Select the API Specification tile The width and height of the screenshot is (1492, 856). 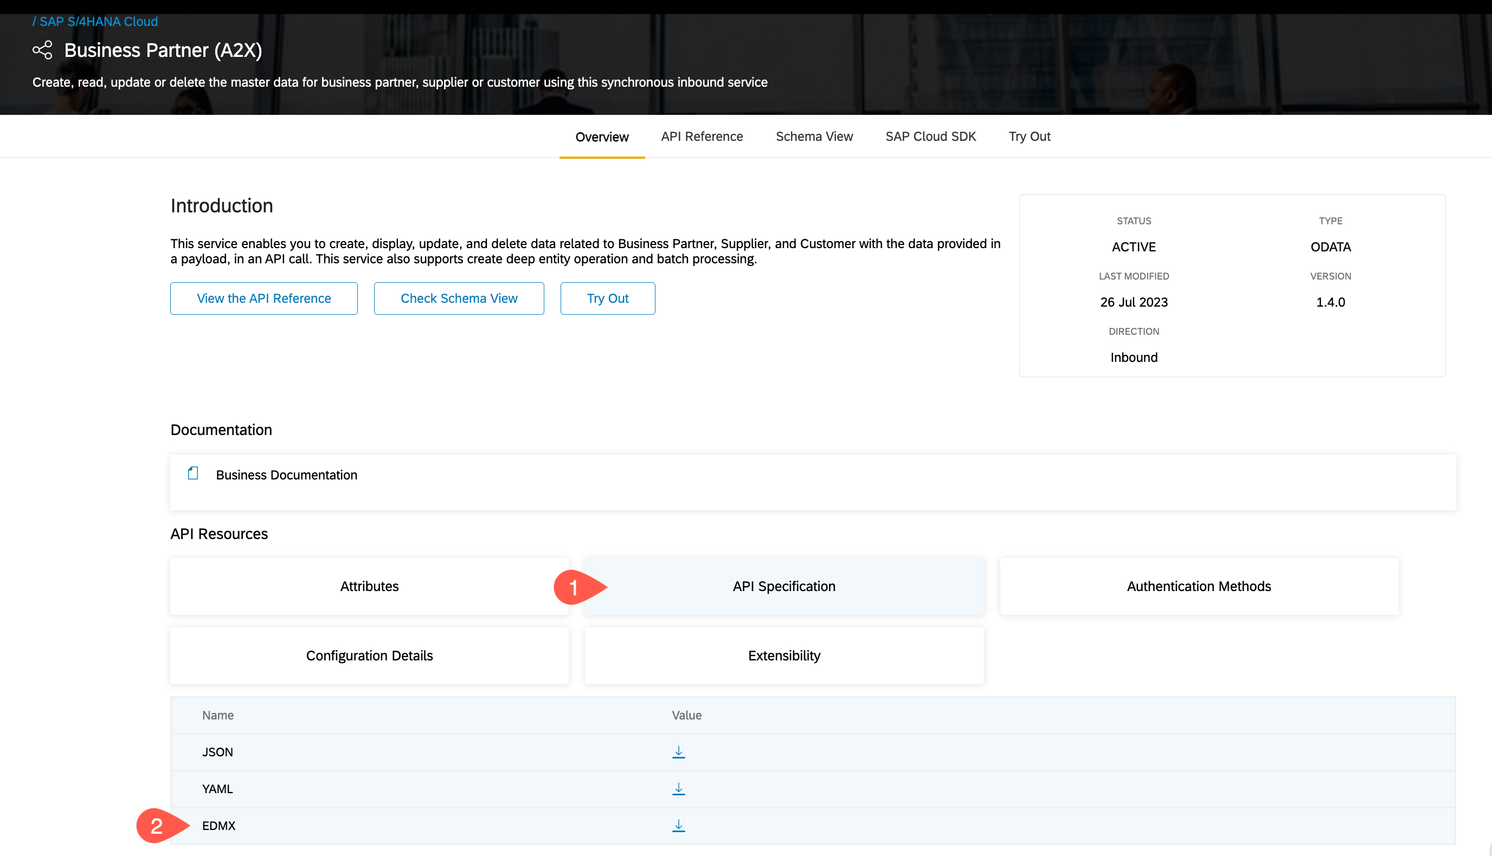click(783, 586)
